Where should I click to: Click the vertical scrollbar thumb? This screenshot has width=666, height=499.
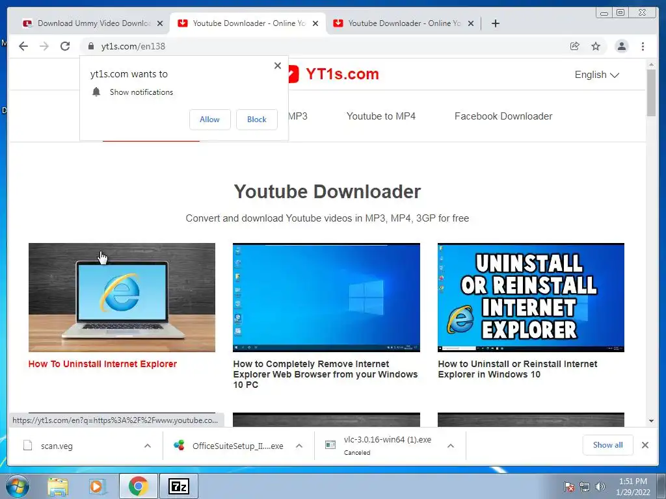pyautogui.click(x=651, y=92)
